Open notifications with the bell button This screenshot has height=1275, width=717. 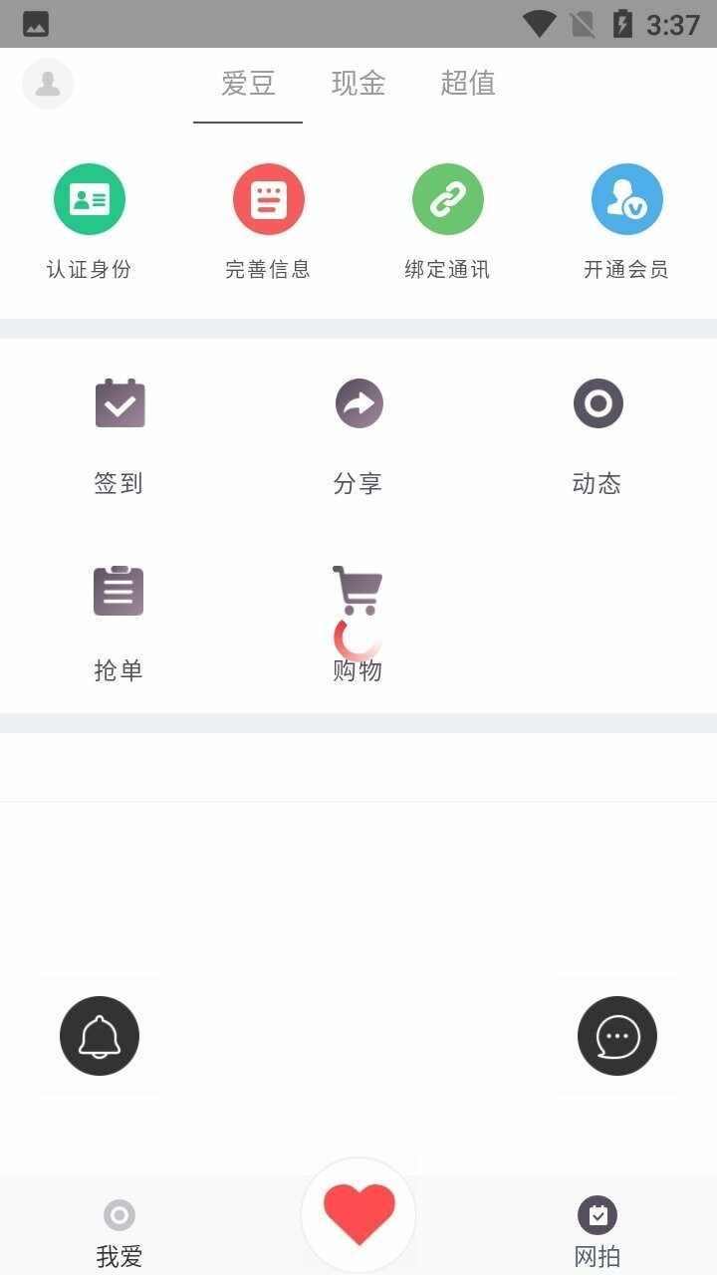point(100,1036)
